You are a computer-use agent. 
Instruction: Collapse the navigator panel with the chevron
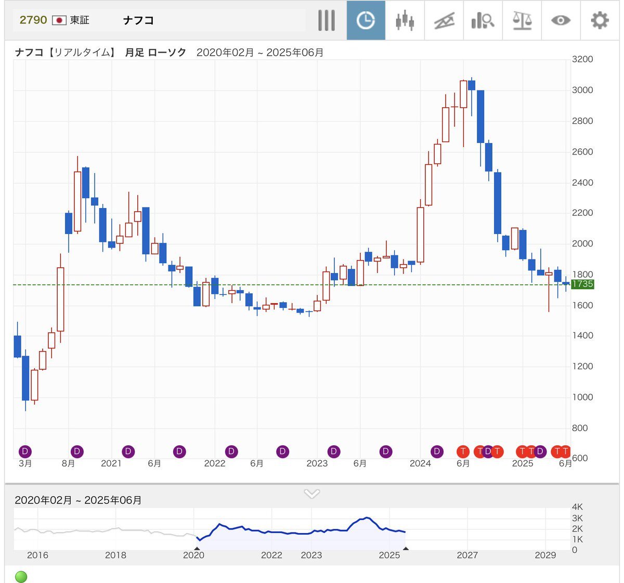tap(311, 493)
